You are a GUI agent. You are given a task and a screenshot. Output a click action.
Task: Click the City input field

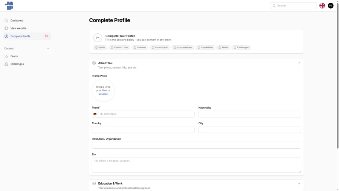pos(250,130)
